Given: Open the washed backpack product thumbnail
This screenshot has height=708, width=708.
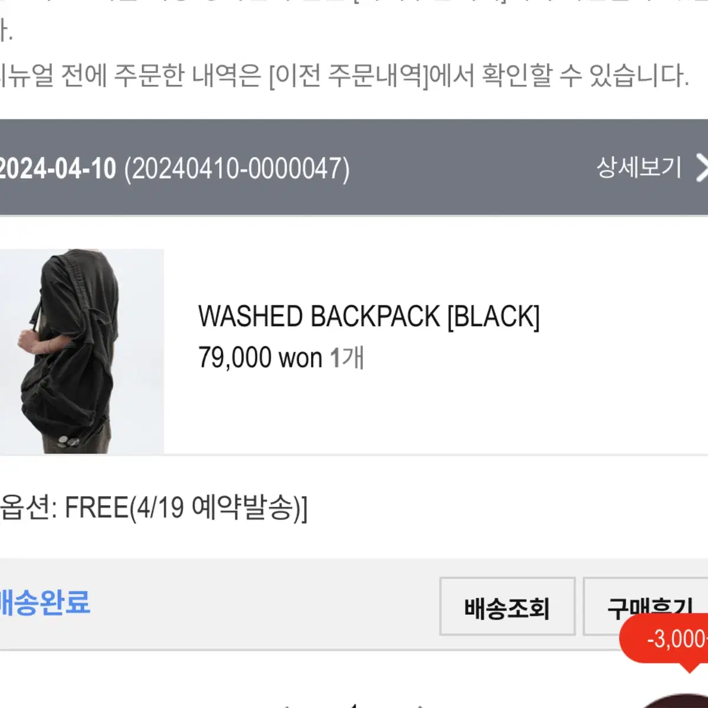Looking at the screenshot, I should (81, 351).
